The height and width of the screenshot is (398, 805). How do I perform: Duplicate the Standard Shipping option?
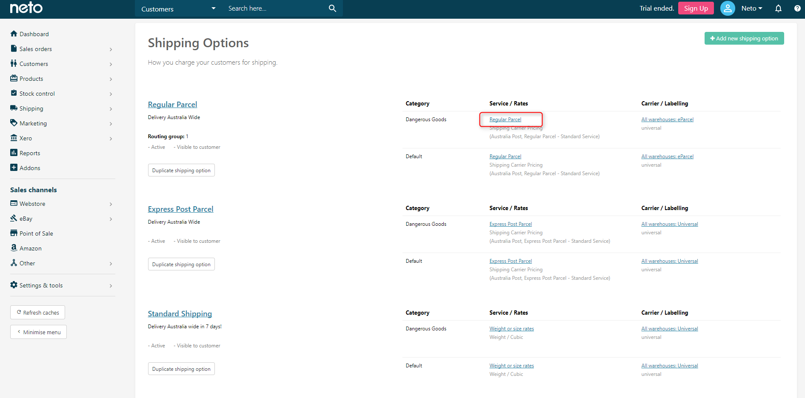181,369
